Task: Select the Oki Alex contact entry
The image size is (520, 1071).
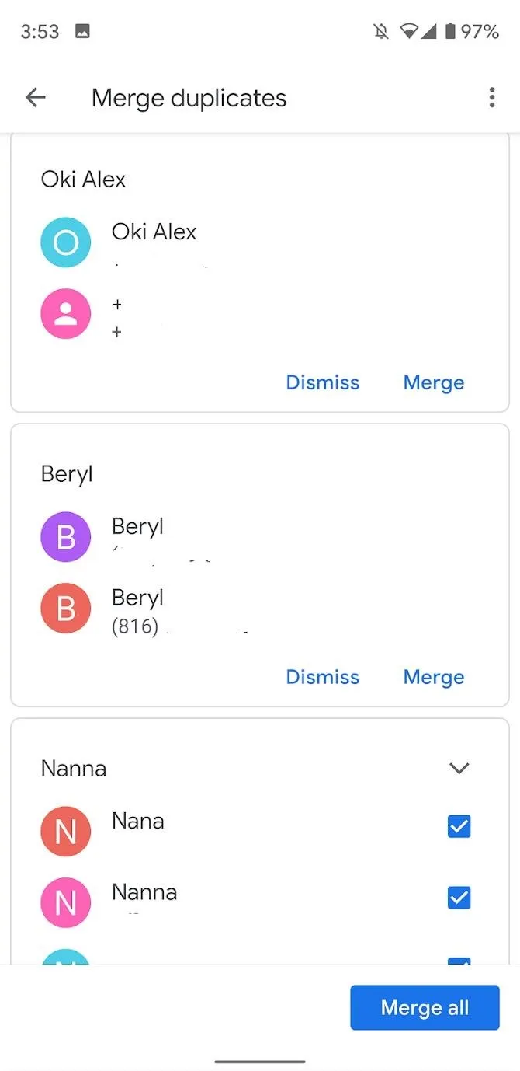Action: click(259, 242)
